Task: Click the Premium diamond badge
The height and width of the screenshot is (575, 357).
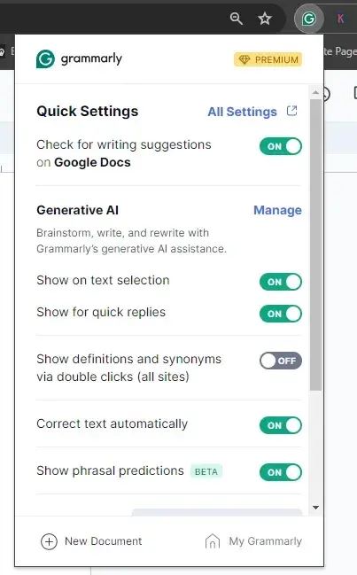Action: pos(268,59)
